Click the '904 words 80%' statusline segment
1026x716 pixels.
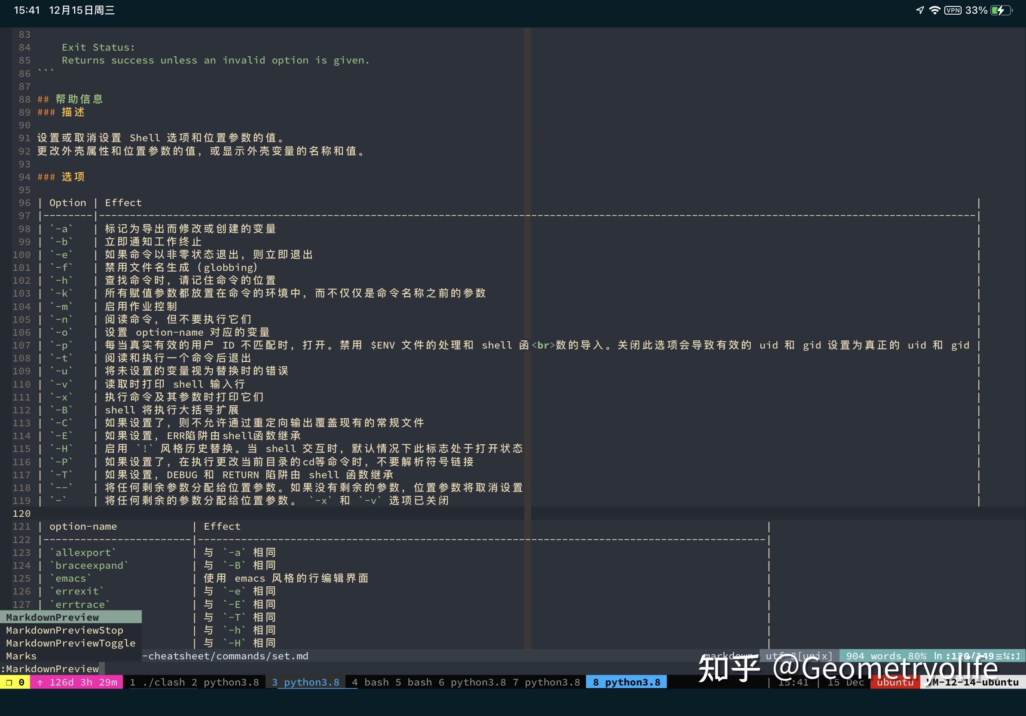click(886, 656)
